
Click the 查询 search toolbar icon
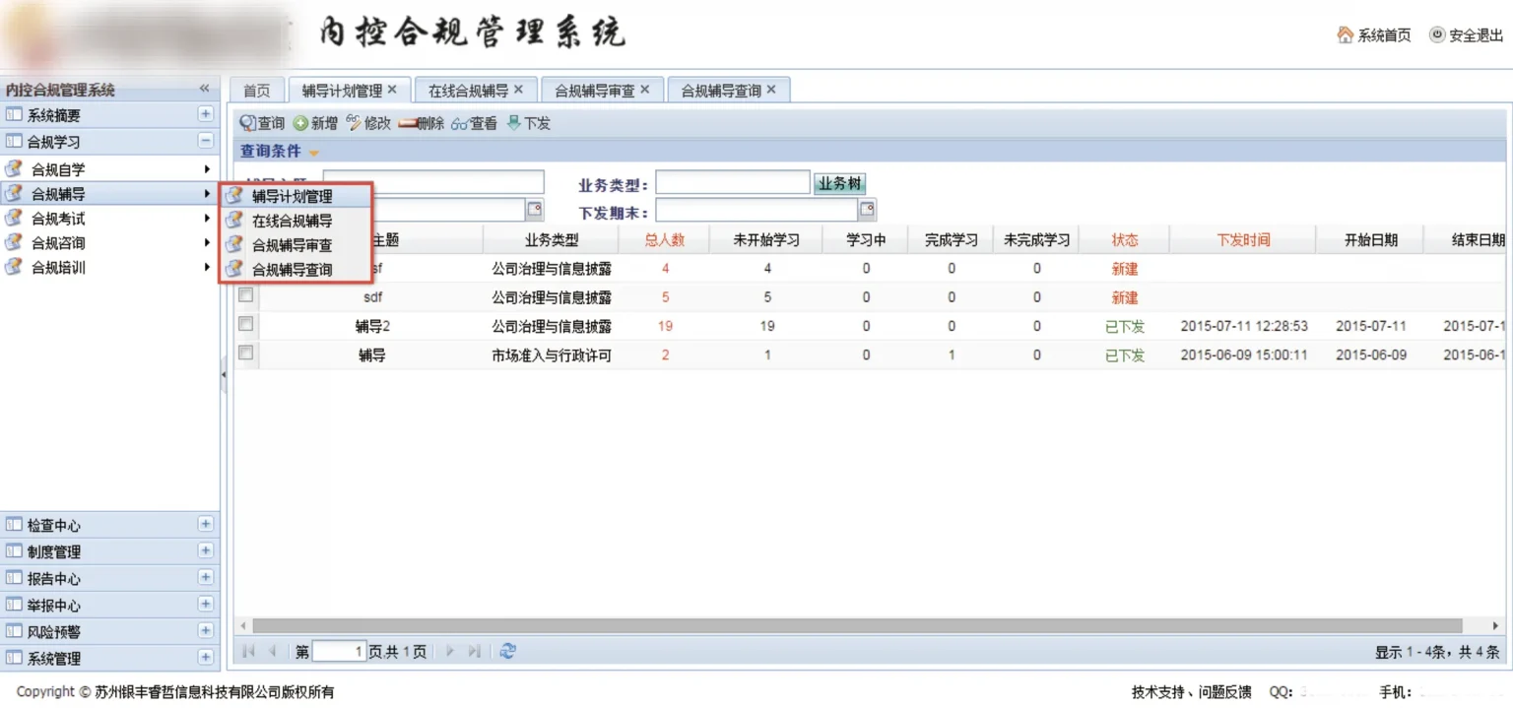point(248,124)
